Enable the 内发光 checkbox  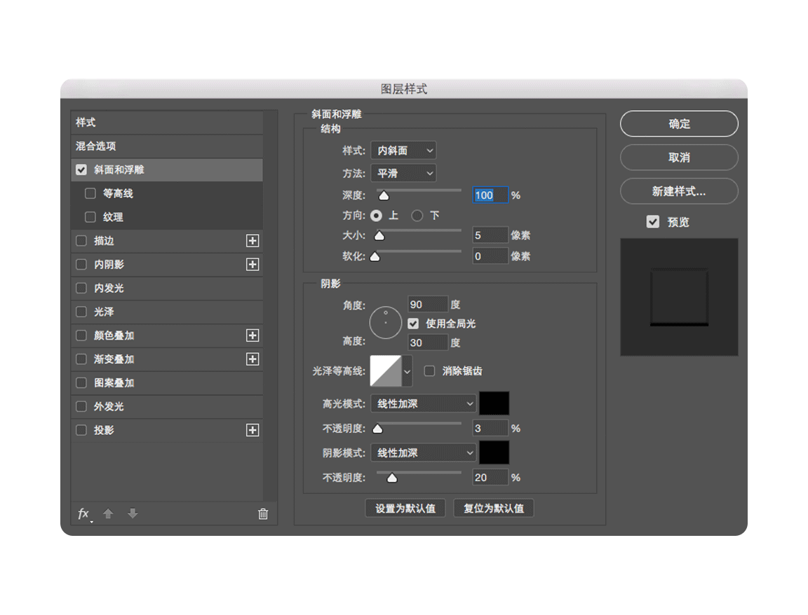(x=81, y=288)
